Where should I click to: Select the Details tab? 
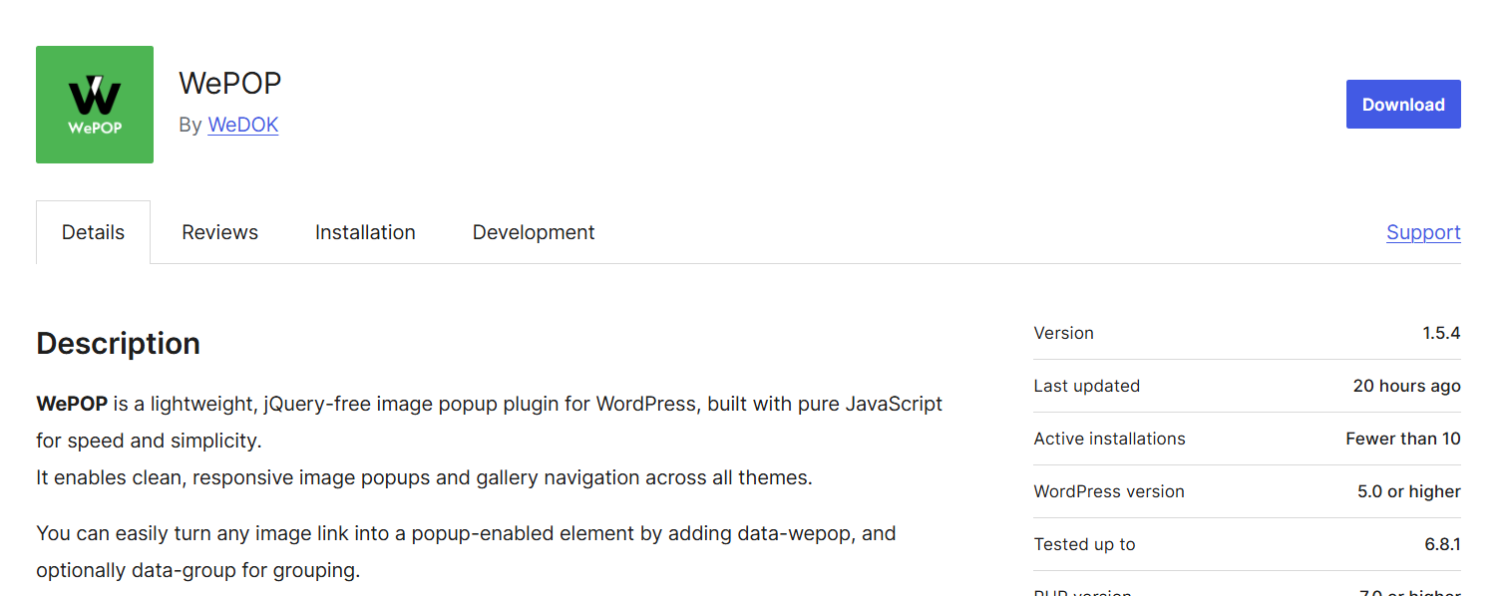[x=93, y=232]
